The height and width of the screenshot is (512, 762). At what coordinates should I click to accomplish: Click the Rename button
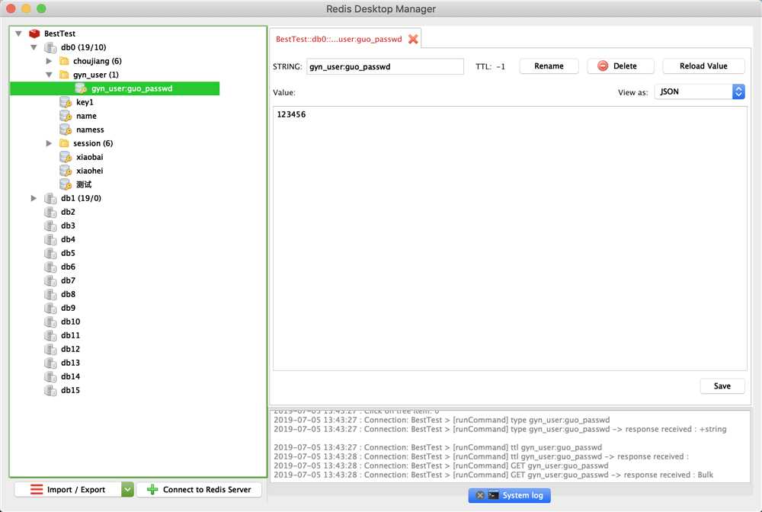(x=549, y=66)
